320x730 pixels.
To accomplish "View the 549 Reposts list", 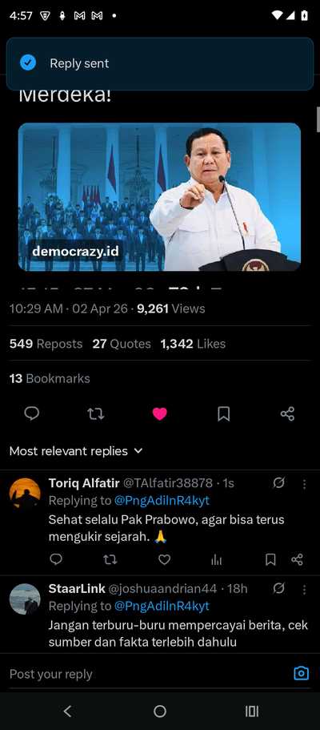I will pyautogui.click(x=46, y=344).
